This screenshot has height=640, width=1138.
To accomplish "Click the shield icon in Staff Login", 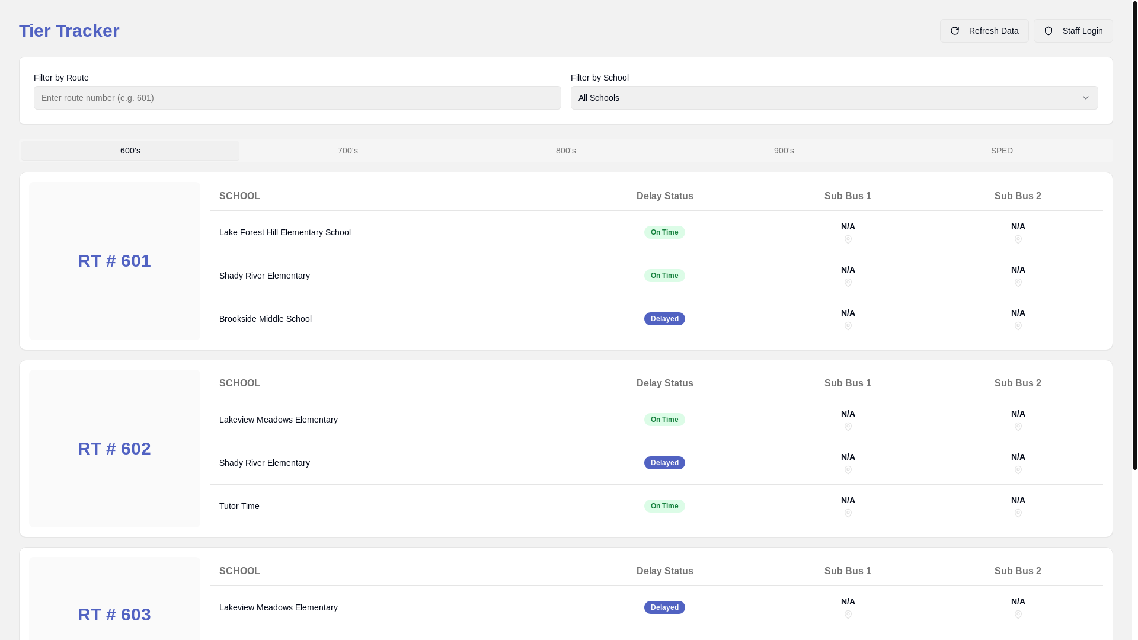I will 1049,31.
